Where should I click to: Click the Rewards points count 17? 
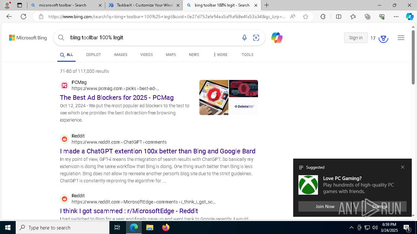(x=373, y=38)
